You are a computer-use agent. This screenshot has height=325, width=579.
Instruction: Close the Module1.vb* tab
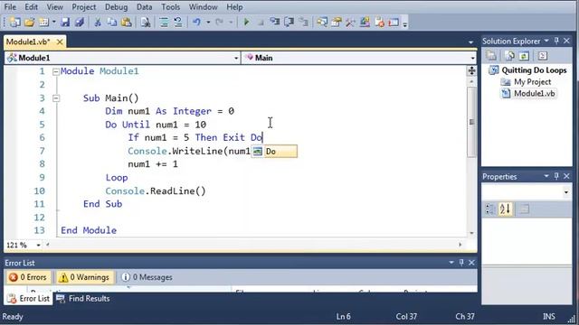(60, 42)
